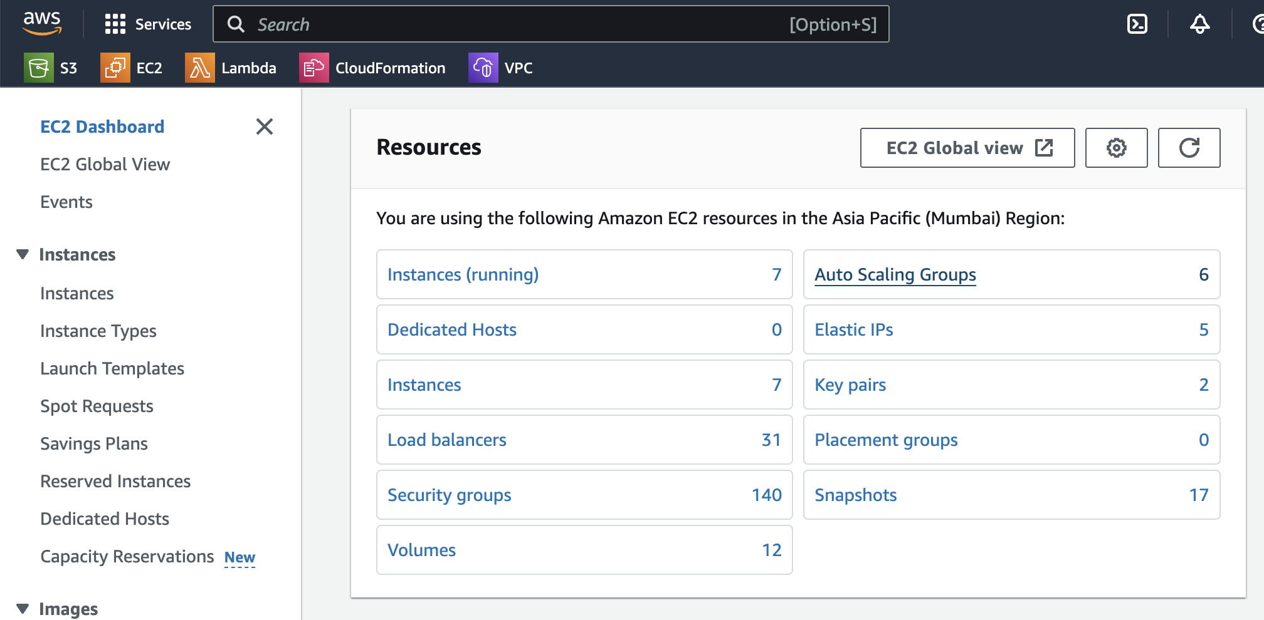Open the VPC service shortcut
The height and width of the screenshot is (620, 1264).
click(500, 68)
